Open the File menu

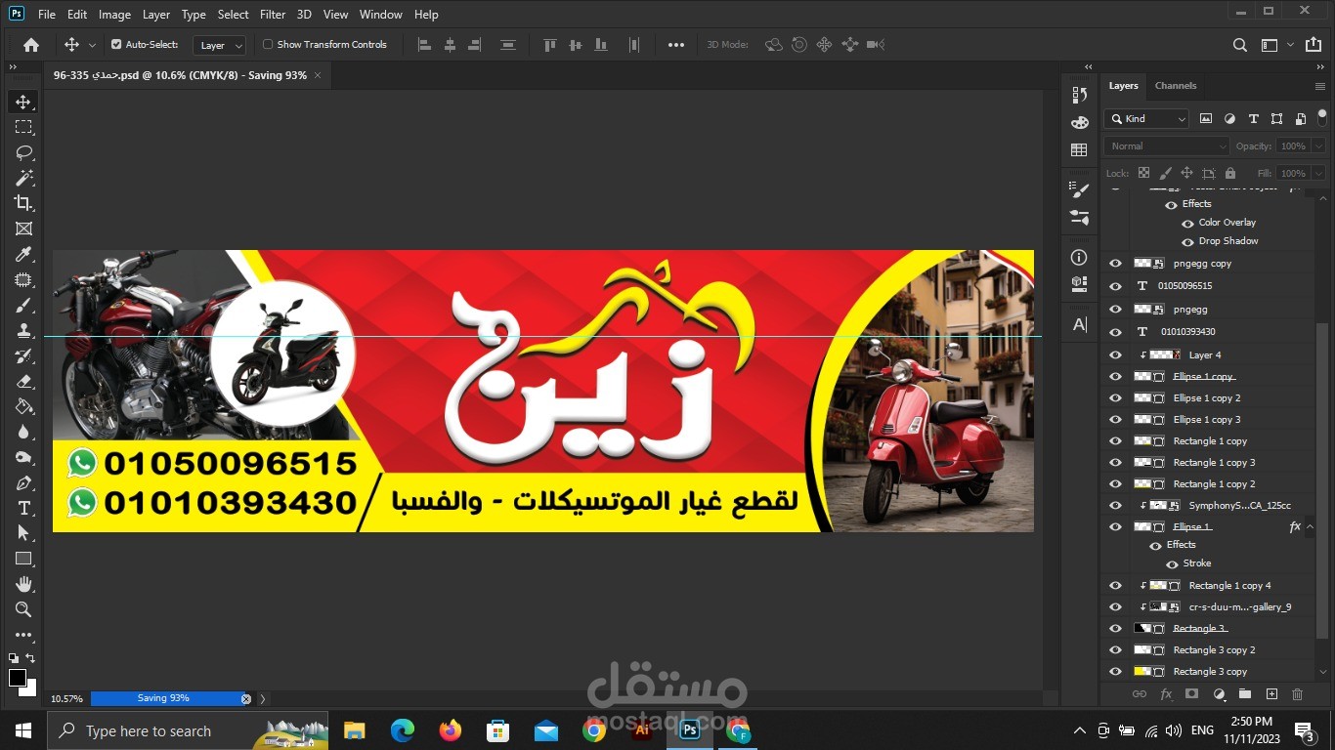[47, 15]
